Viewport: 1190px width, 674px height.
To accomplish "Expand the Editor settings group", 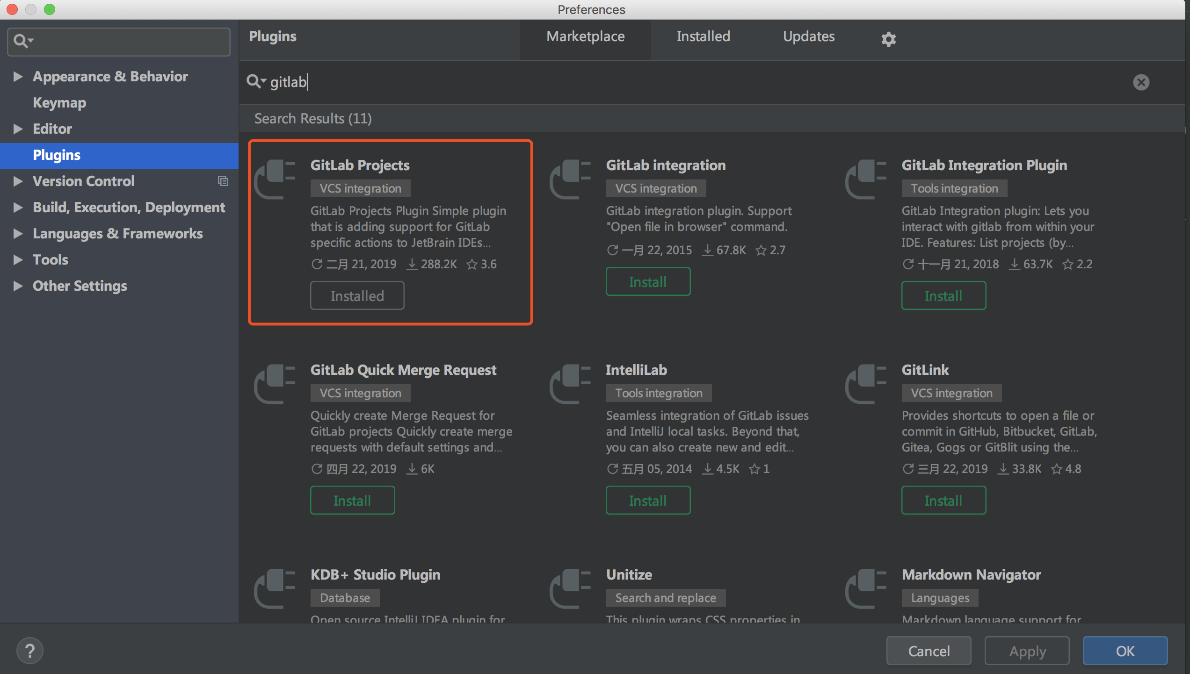I will click(x=18, y=129).
